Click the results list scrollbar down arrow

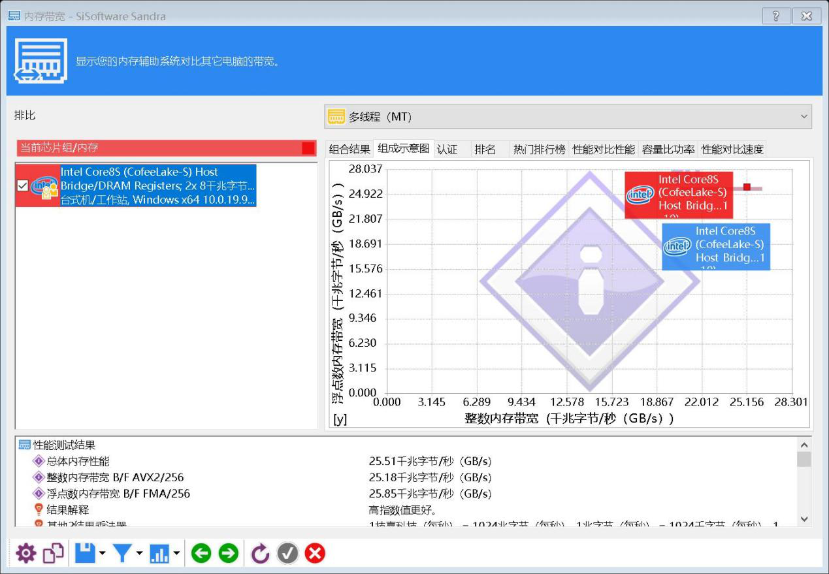804,519
